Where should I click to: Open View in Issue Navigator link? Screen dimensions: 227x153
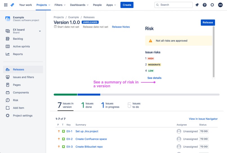pos(203,119)
